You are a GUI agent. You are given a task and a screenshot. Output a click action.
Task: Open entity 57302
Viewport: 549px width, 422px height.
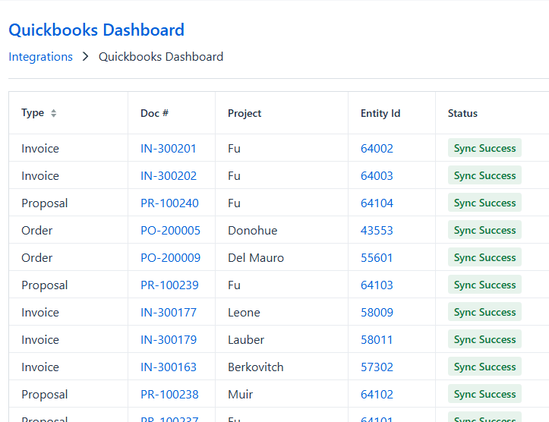377,367
